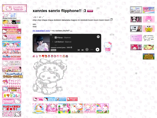Click the Preview badge in the player
157x118 pixels.
click(53, 50)
